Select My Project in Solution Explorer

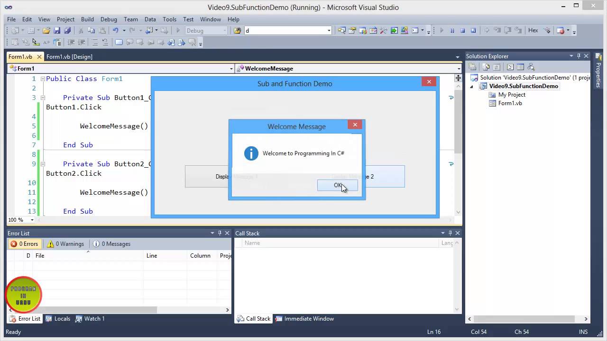(511, 95)
